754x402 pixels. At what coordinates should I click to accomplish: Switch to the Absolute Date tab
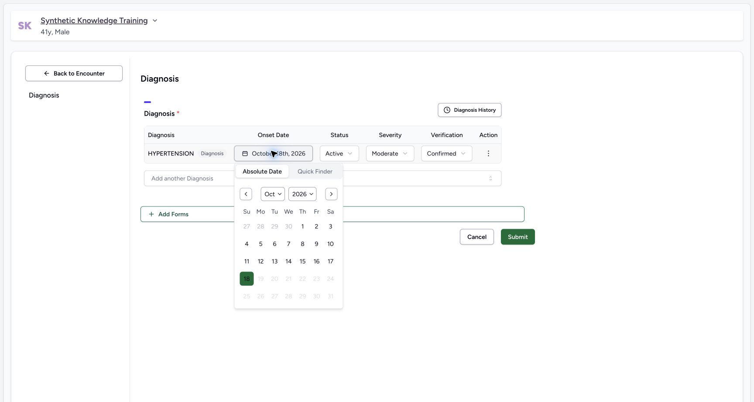pos(262,172)
